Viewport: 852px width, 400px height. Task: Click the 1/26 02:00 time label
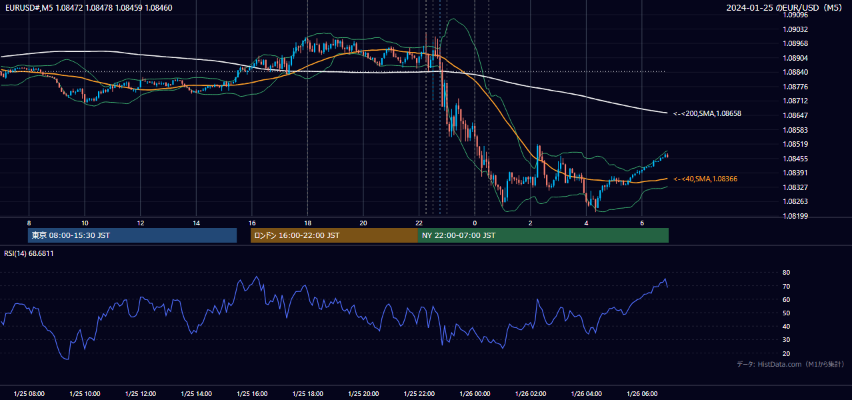click(530, 394)
